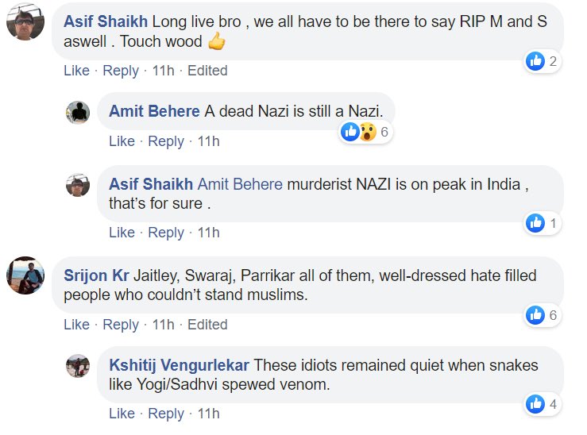587x435 pixels.
Task: View like reaction on Asif's top comment
Action: pyautogui.click(x=543, y=61)
